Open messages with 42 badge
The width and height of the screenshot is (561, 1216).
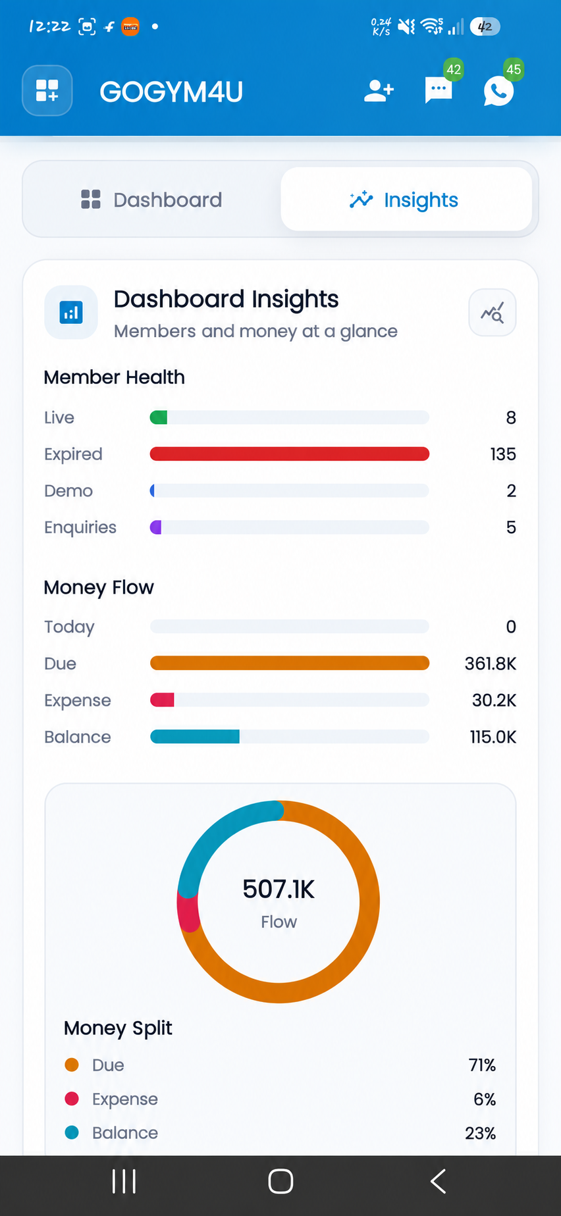(x=439, y=90)
